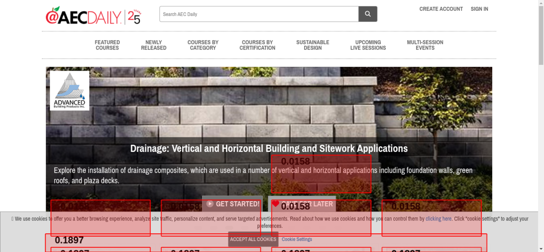Viewport: 544px width, 252px height.
Task: Click the Sign In link
Action: click(x=479, y=9)
